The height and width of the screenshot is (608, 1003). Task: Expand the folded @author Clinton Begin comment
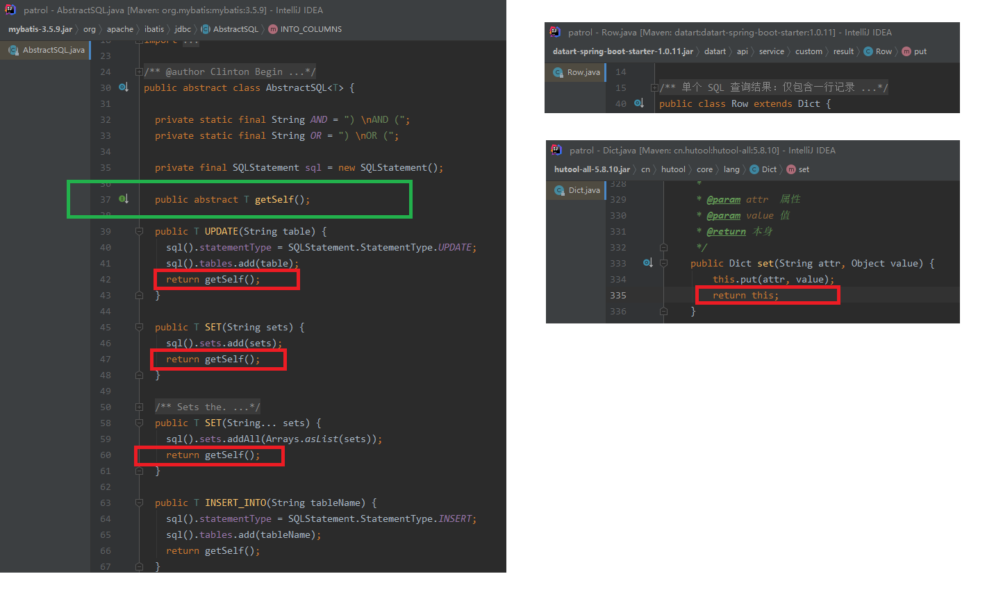(139, 71)
